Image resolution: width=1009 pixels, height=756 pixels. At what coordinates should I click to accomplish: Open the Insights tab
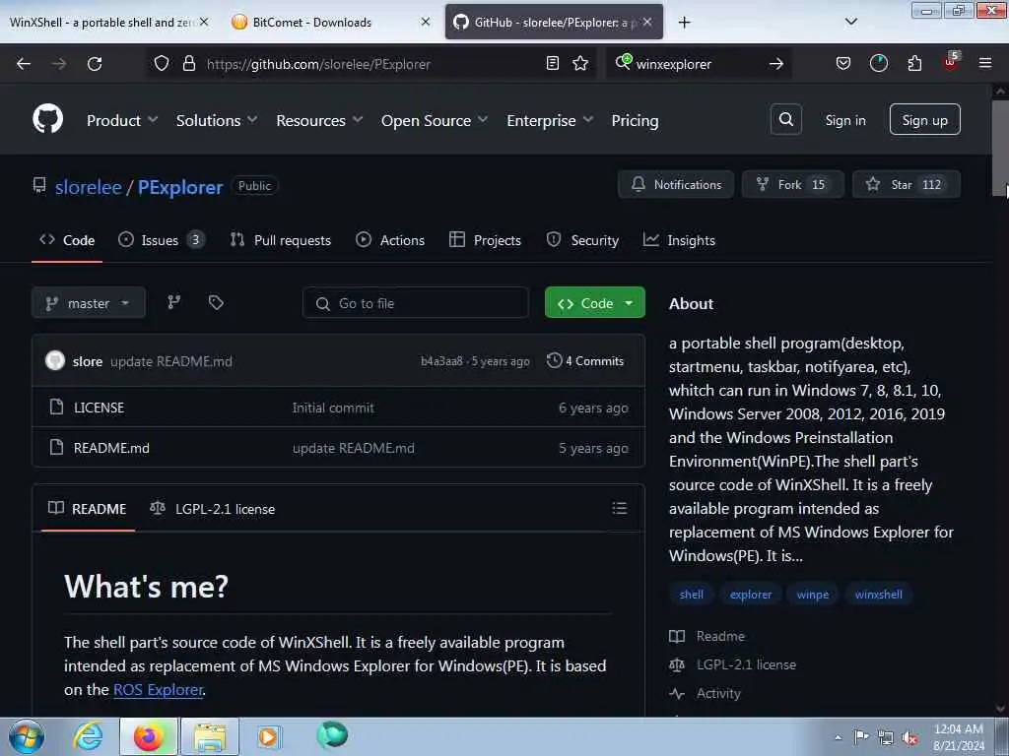679,240
